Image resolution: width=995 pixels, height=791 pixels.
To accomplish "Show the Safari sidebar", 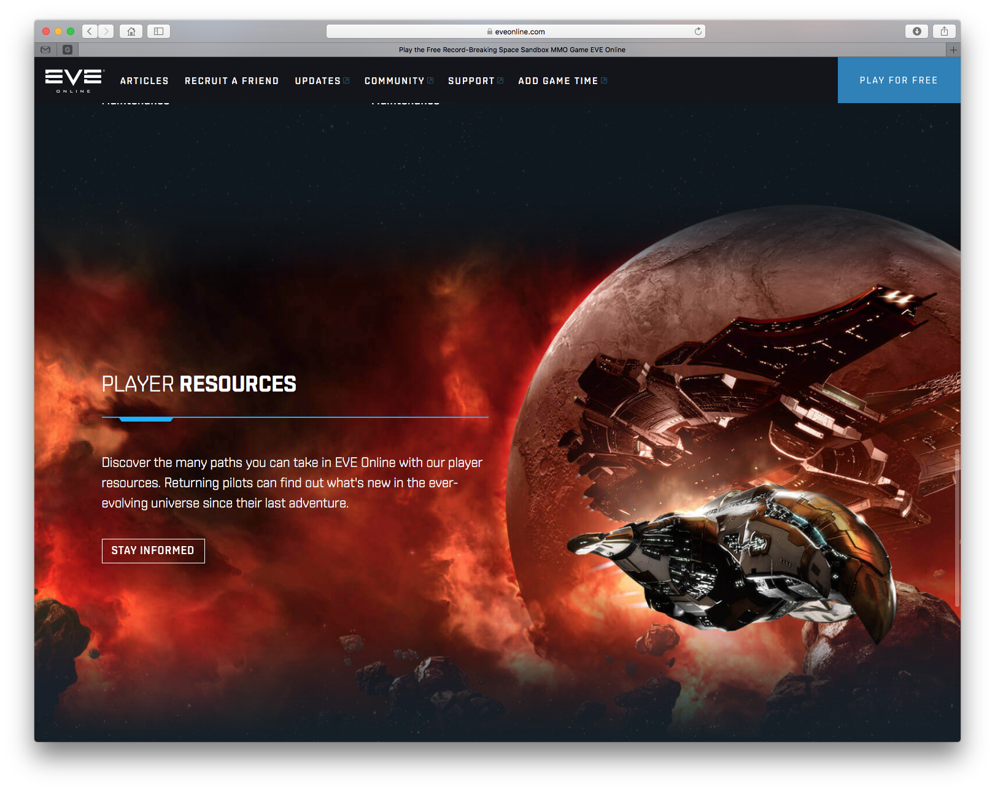I will coord(158,31).
